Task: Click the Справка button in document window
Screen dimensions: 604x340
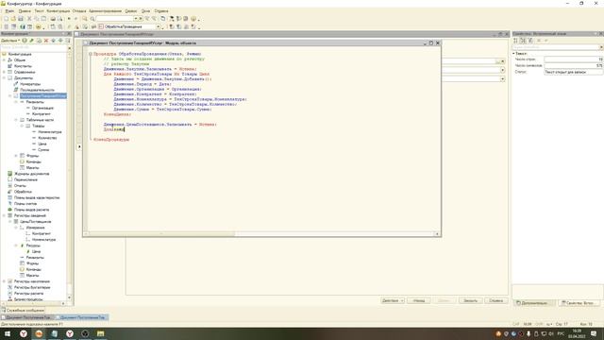Action: coord(495,300)
